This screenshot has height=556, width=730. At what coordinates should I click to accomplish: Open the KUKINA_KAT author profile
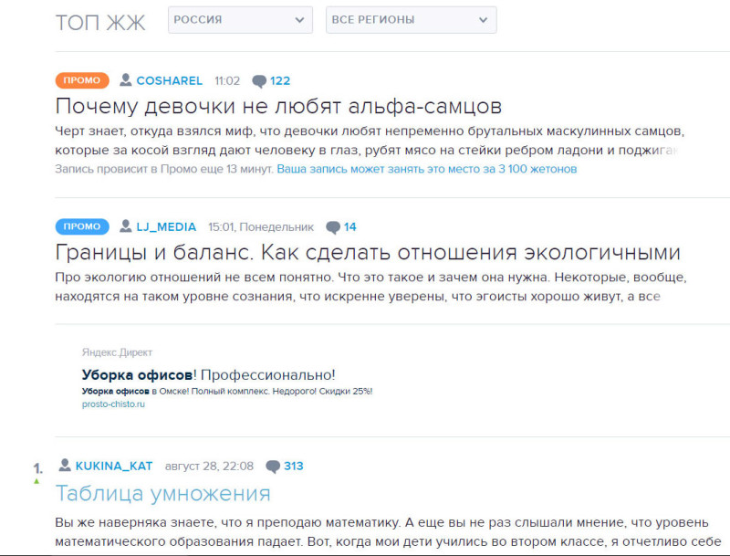click(x=114, y=467)
